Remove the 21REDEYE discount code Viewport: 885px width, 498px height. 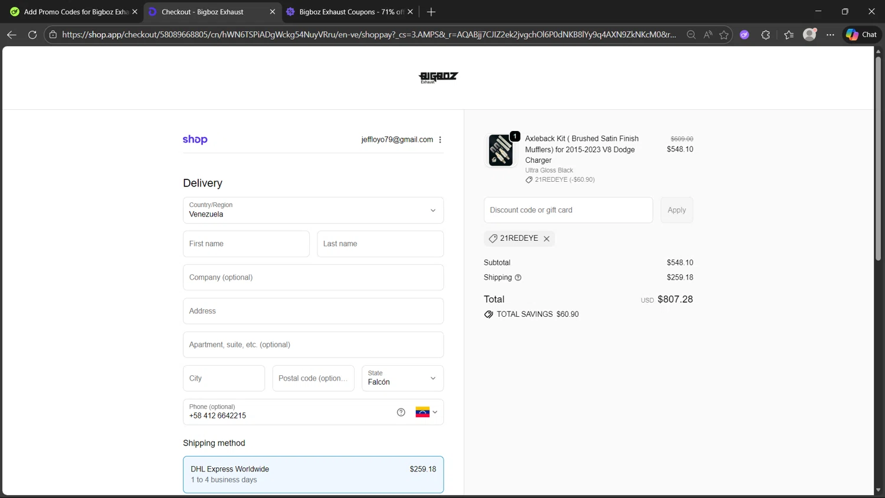(546, 239)
